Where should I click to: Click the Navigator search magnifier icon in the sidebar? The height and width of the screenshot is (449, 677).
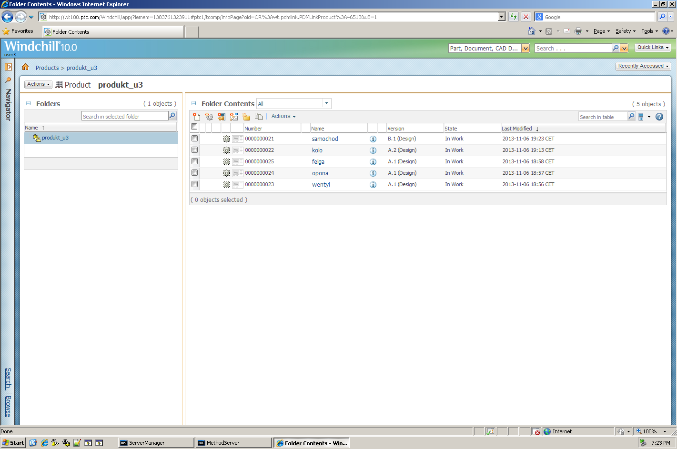8,80
